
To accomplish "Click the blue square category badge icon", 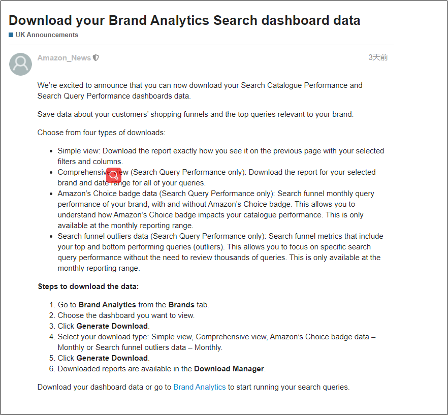I will (11, 35).
